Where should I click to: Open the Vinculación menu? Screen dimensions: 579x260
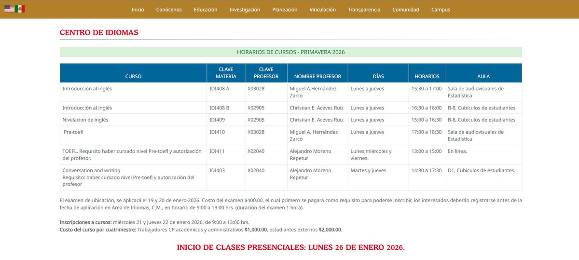click(323, 9)
